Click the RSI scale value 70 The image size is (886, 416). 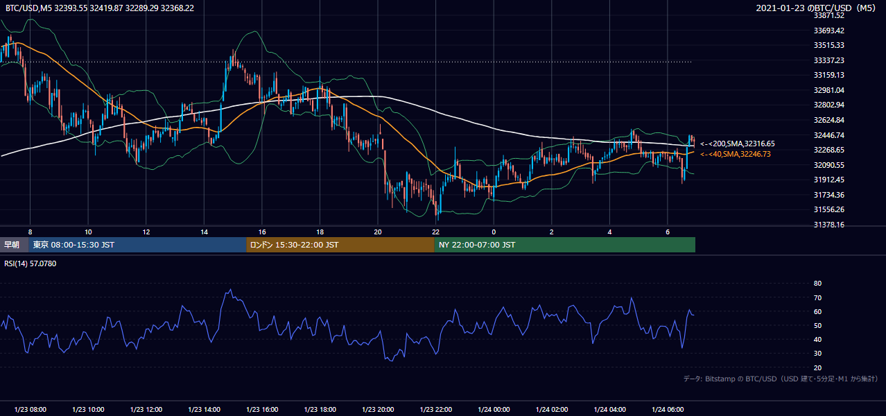tap(817, 297)
